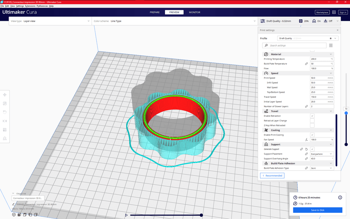Collapse the Support settings section
The image size is (350, 219).
point(298,145)
